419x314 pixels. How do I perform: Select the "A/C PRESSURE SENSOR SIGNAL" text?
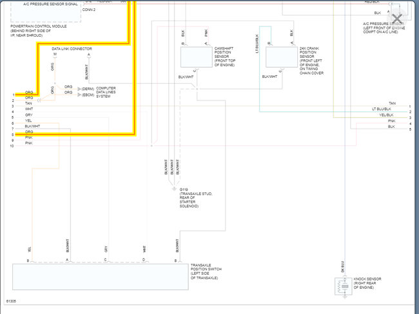click(50, 4)
